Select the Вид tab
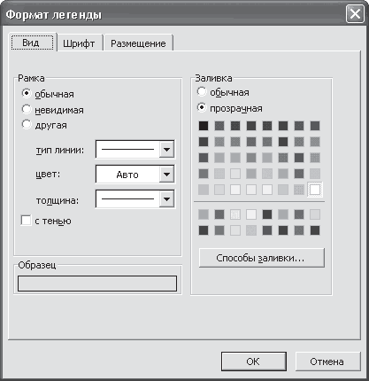 click(x=32, y=43)
